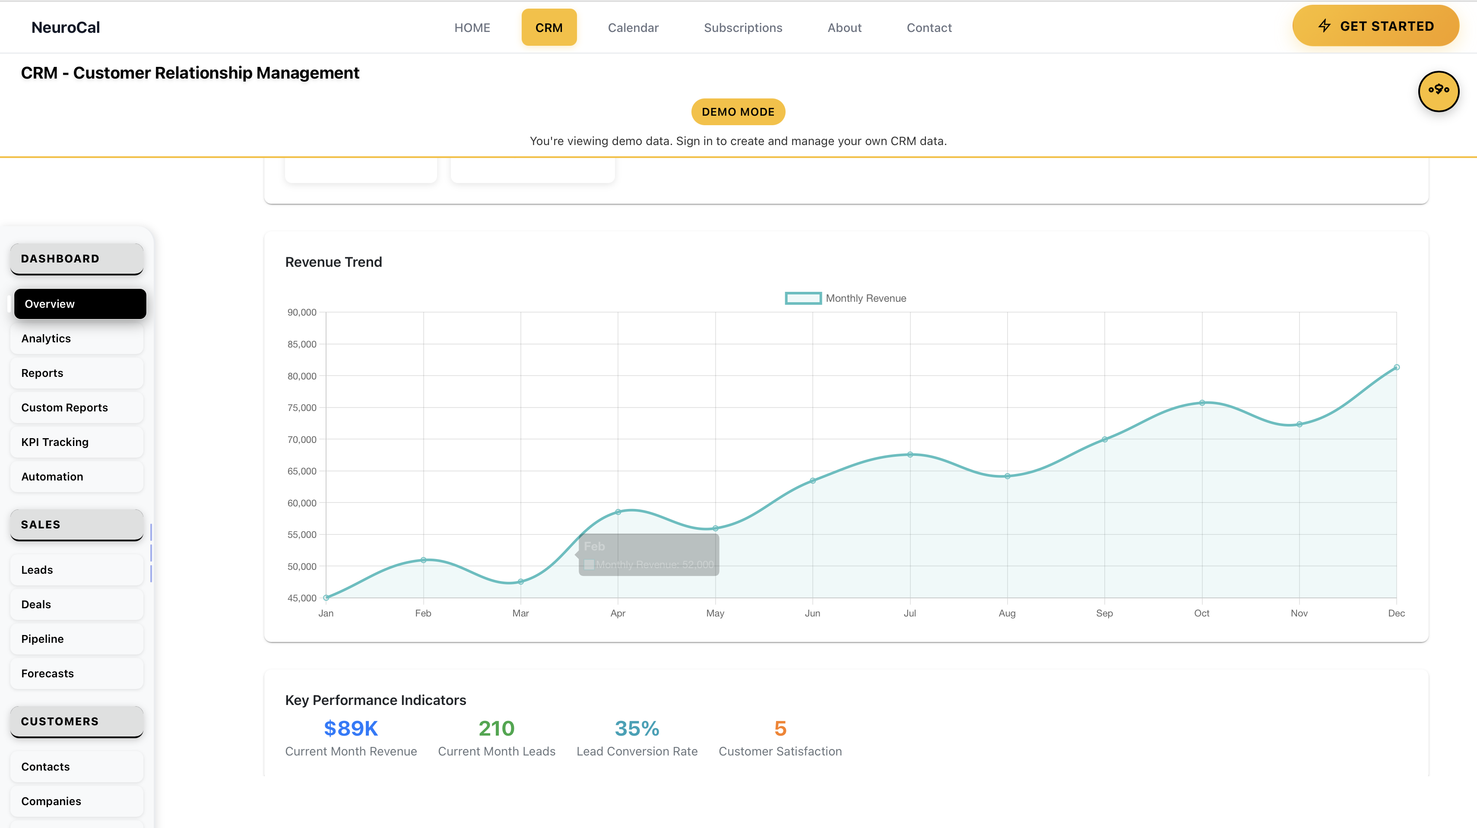The height and width of the screenshot is (828, 1477).
Task: Select the CRM nav tab
Action: (549, 28)
